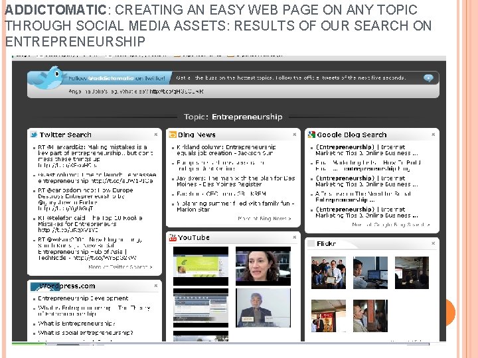The height and width of the screenshot is (358, 478).
Task: Close the Google Blog Search panel
Action: tap(433, 134)
